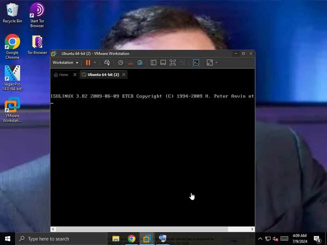
Task: Maximize the VMware Workstation window
Action: [243, 53]
